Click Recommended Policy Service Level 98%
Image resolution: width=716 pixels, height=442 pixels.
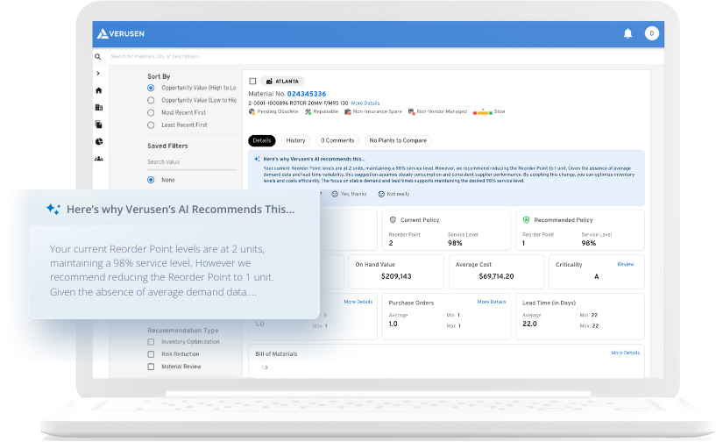coord(589,244)
